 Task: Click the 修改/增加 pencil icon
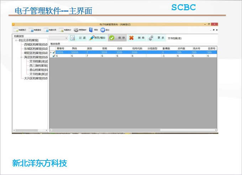[x=92, y=38]
